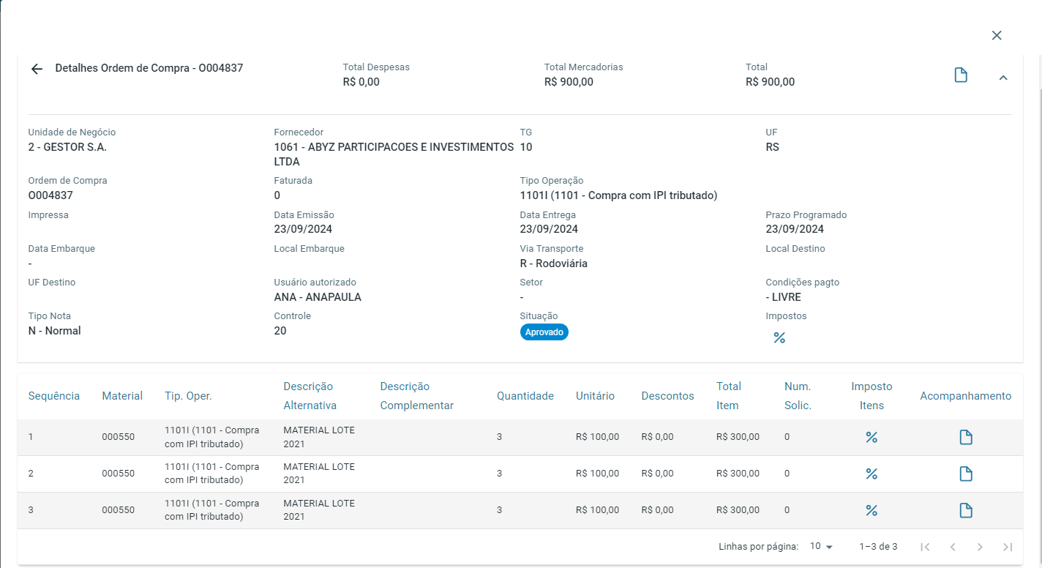1042x568 pixels.
Task: Open the rows-per-page dropdown showing 10
Action: click(821, 547)
